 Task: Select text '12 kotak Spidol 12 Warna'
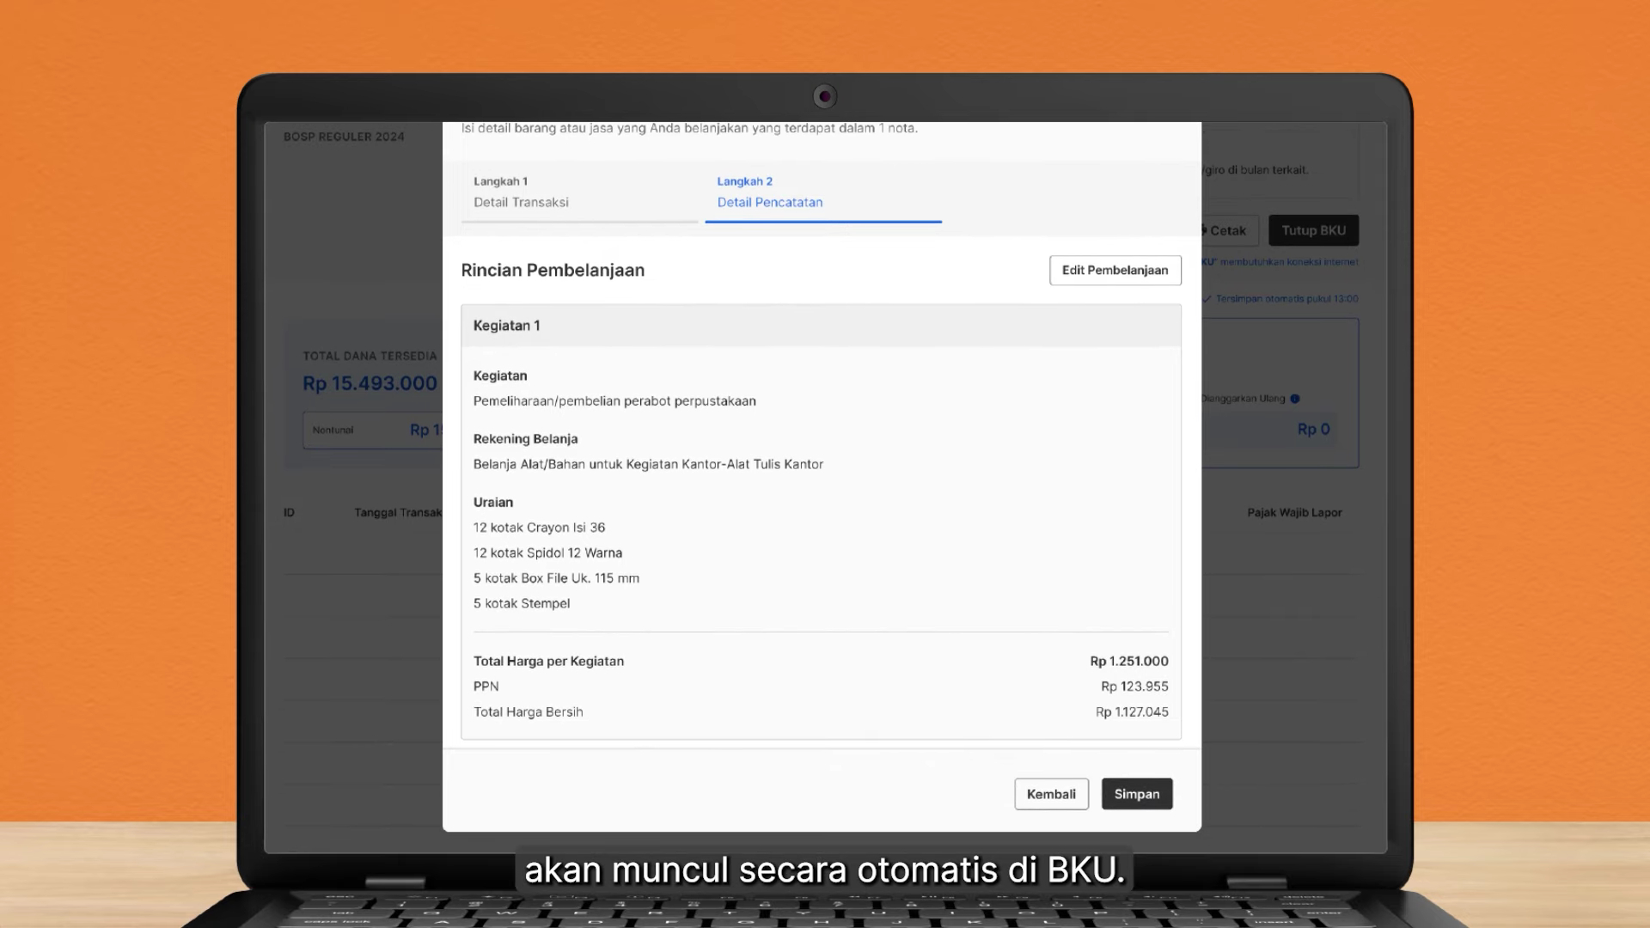pyautogui.click(x=547, y=553)
